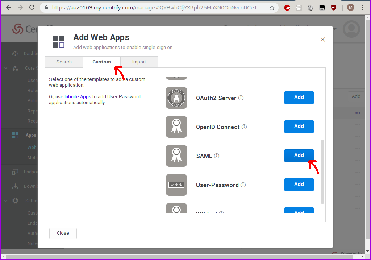This screenshot has width=371, height=260.
Task: Bookmark this page with the star icon
Action: (x=272, y=7)
